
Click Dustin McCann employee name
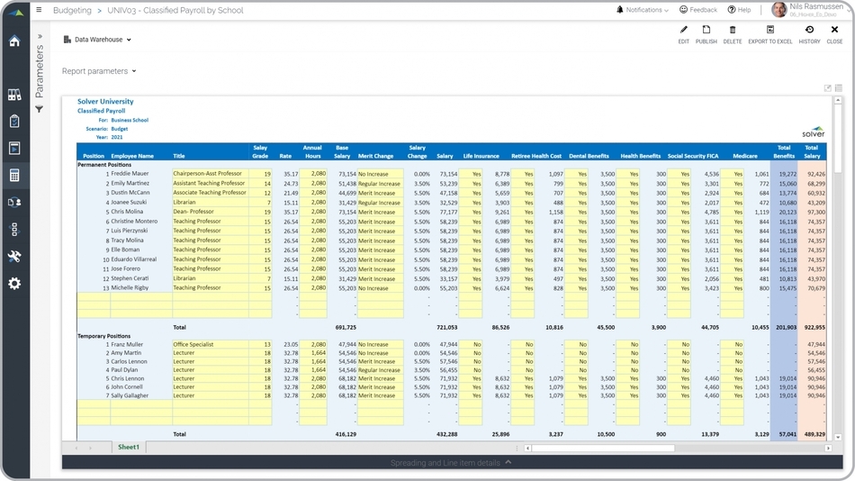[x=130, y=193]
